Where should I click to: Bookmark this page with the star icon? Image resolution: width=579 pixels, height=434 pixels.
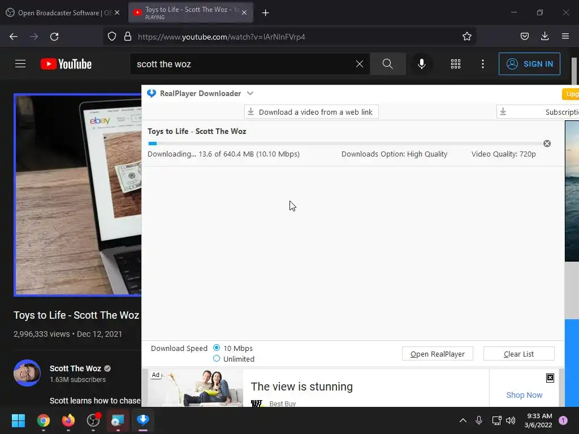point(466,37)
